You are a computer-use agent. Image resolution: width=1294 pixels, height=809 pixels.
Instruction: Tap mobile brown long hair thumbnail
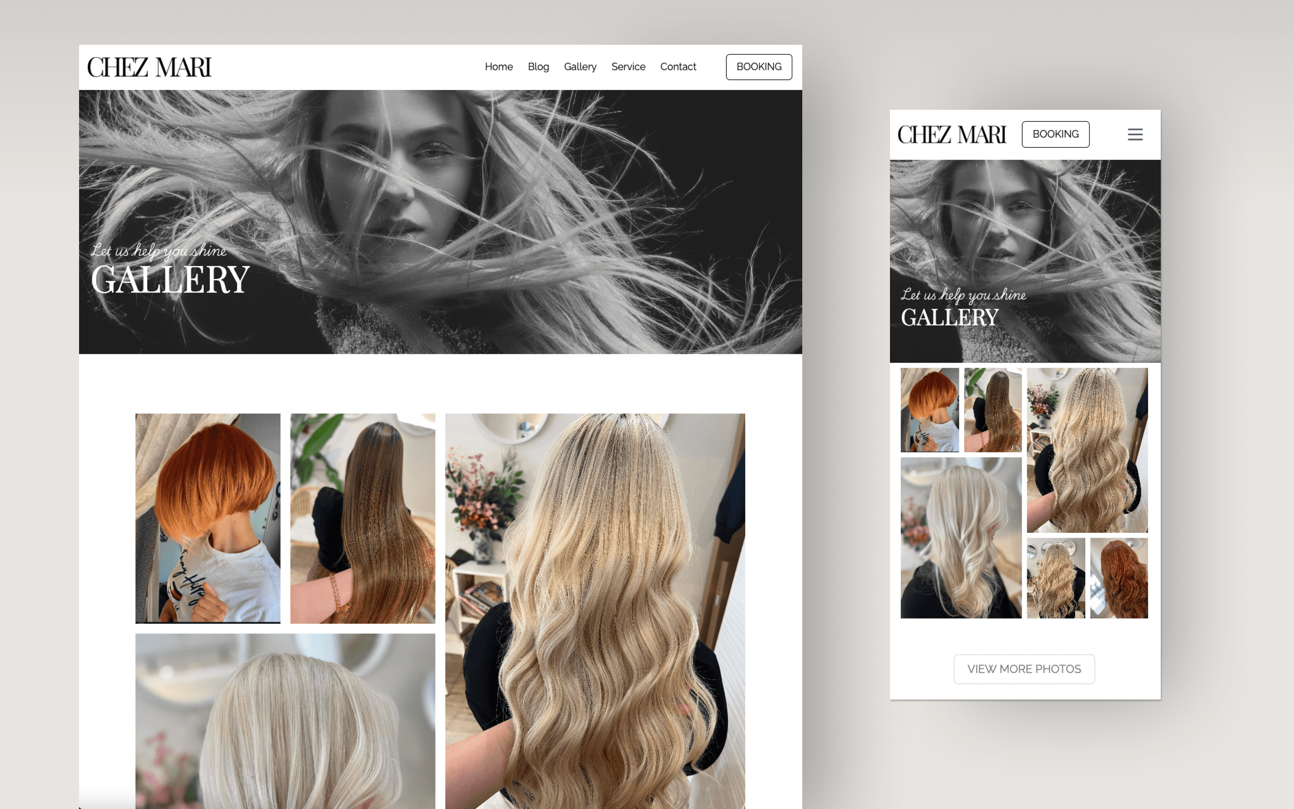(x=993, y=410)
